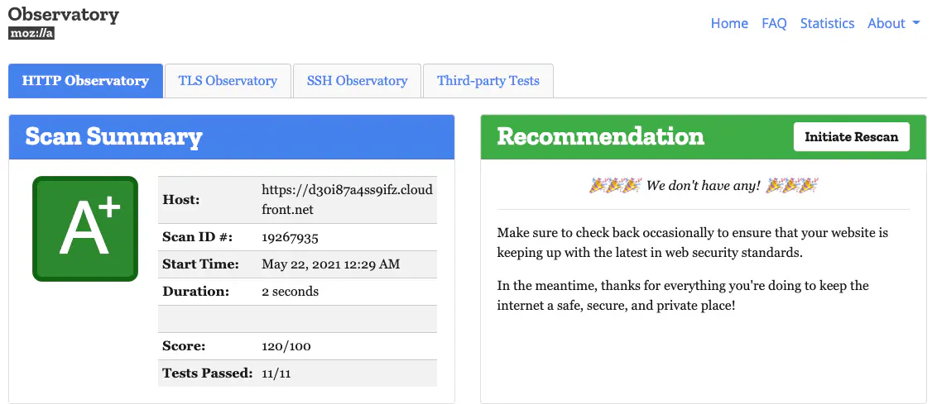
Task: Open the Statistics page
Action: click(827, 23)
